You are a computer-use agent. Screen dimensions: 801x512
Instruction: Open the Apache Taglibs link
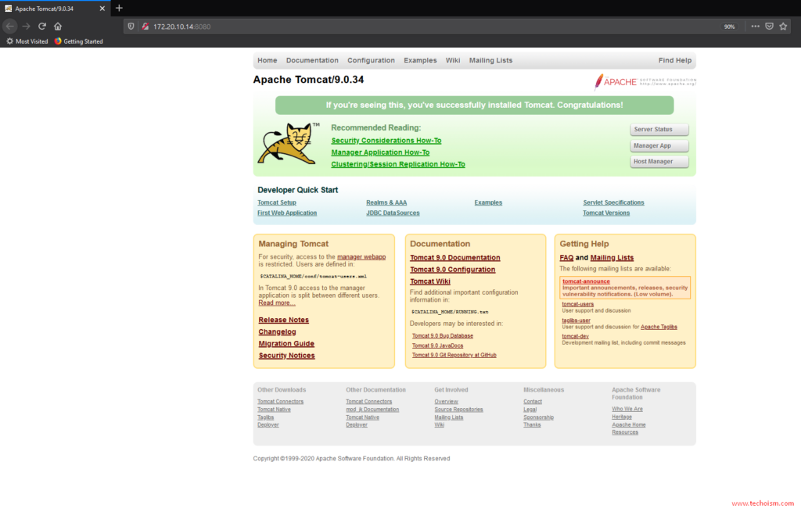[x=659, y=327]
